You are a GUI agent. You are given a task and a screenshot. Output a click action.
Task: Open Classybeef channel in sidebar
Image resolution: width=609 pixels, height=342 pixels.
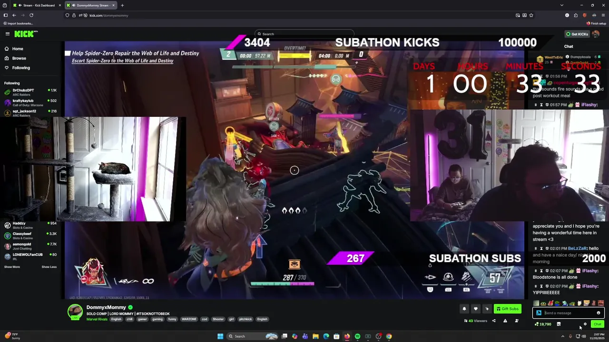pos(30,235)
